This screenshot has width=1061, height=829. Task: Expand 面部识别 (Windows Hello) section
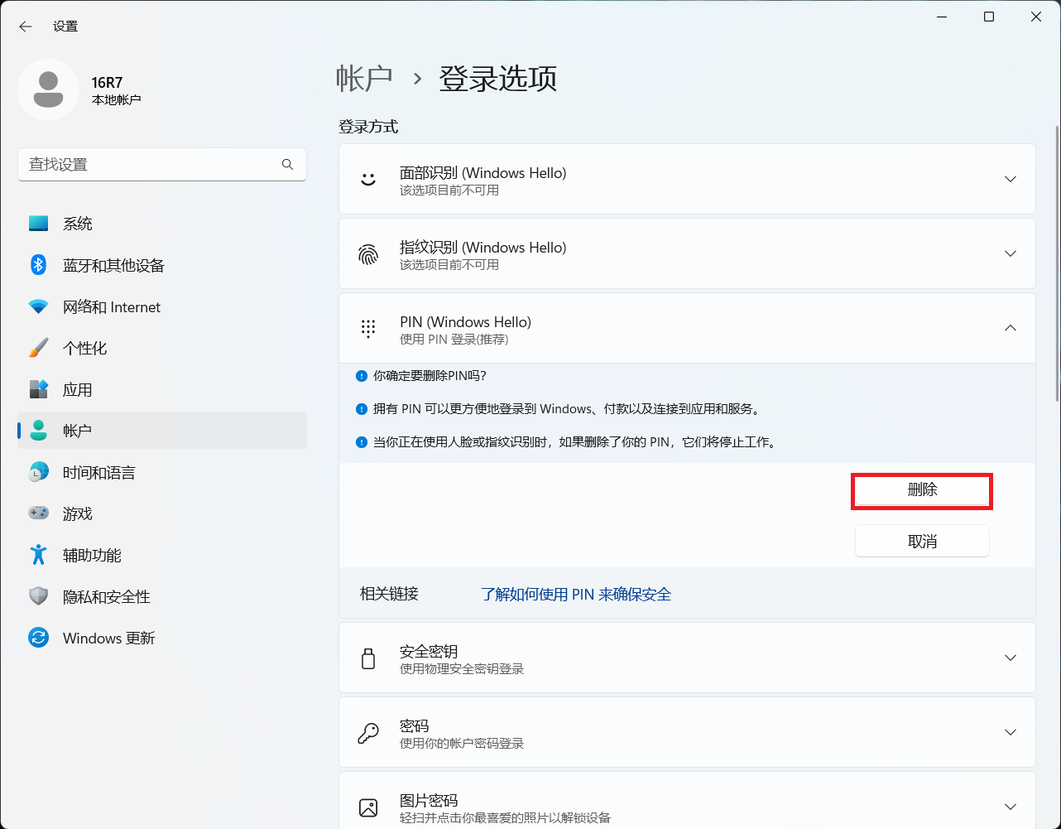(x=1010, y=179)
